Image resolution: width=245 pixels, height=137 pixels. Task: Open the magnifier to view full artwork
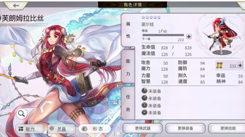tap(21, 114)
